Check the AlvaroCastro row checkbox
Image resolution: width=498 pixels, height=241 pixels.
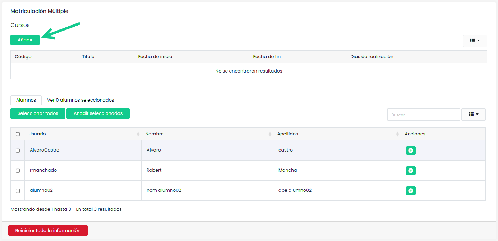point(18,150)
